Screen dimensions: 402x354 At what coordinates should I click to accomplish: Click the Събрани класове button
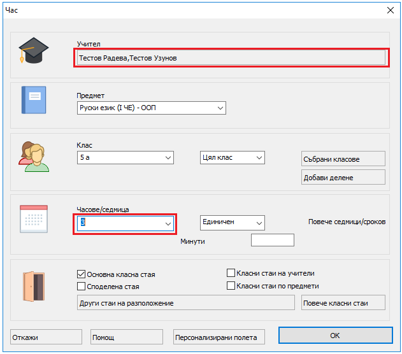pyautogui.click(x=343, y=159)
